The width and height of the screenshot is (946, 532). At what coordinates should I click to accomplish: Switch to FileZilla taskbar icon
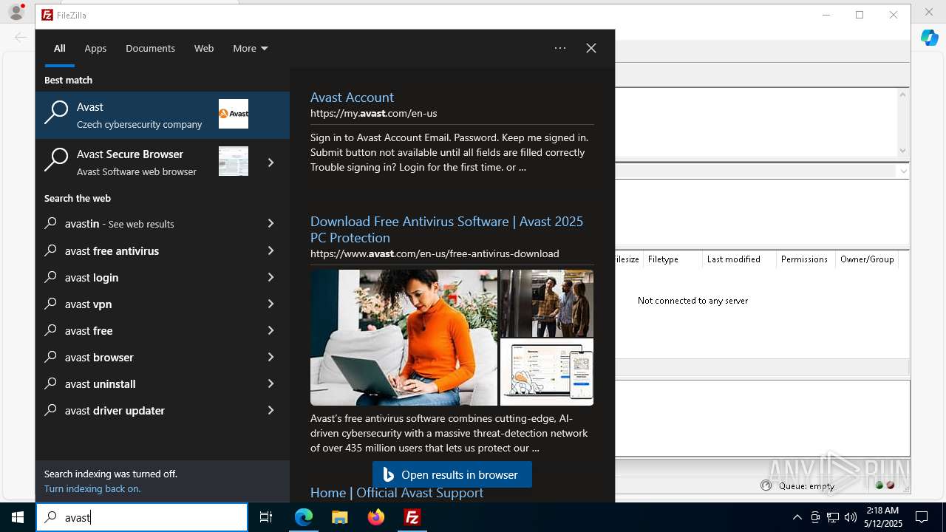(412, 517)
